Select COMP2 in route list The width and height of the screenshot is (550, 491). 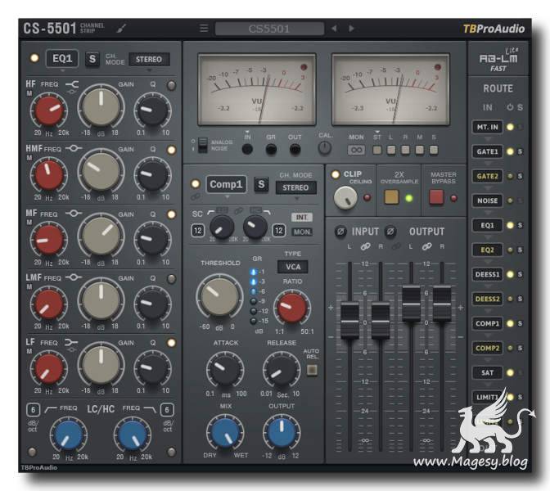pyautogui.click(x=487, y=348)
